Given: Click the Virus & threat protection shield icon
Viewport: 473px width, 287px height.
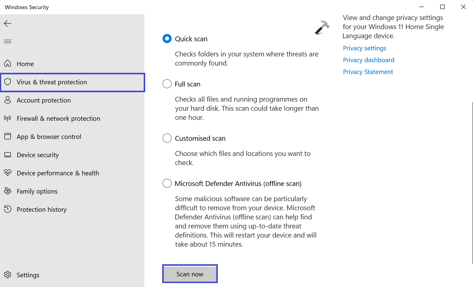Looking at the screenshot, I should (x=8, y=82).
